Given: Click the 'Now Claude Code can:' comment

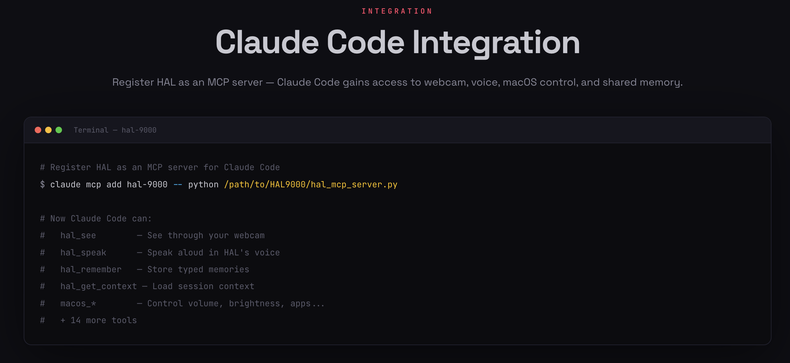Looking at the screenshot, I should [x=101, y=219].
